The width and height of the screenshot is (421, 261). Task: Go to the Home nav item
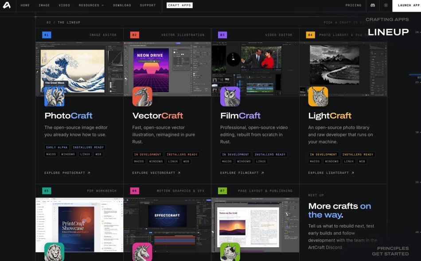pyautogui.click(x=25, y=5)
